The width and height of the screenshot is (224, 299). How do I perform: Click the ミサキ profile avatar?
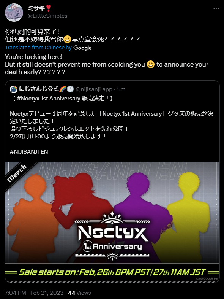(x=14, y=13)
